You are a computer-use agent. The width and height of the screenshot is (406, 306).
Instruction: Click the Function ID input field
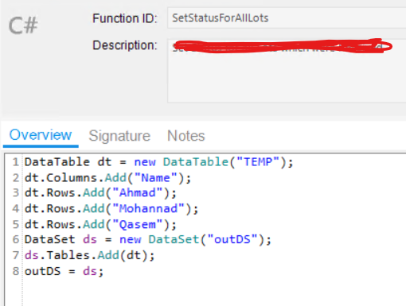coord(287,18)
